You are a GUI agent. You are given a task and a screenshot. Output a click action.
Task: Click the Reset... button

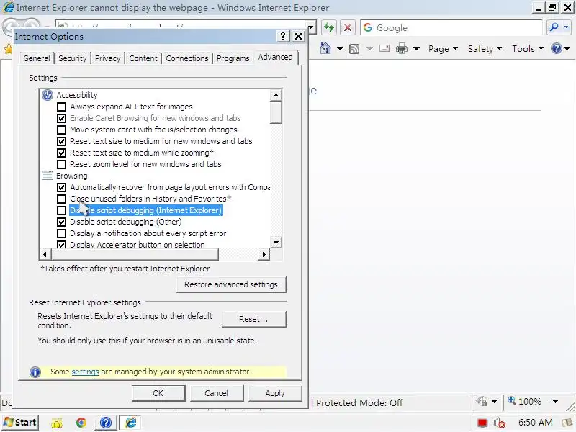click(253, 319)
